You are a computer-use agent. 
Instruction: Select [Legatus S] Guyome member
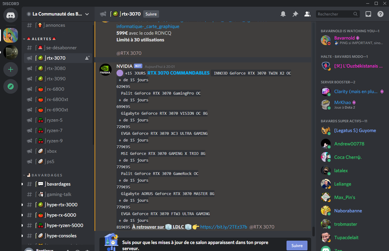pyautogui.click(x=352, y=130)
